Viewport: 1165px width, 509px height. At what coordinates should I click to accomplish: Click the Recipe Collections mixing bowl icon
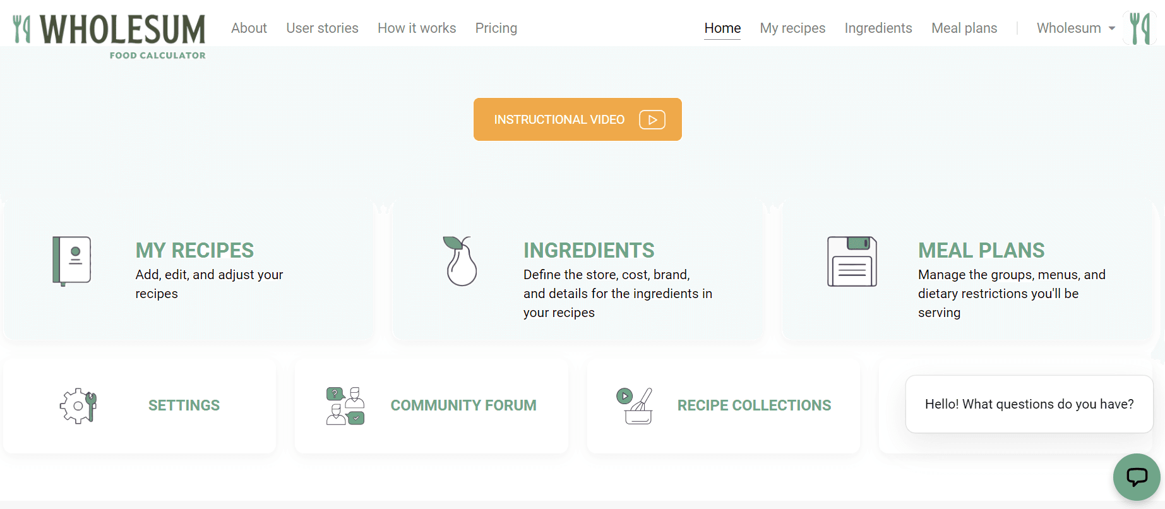pos(635,405)
